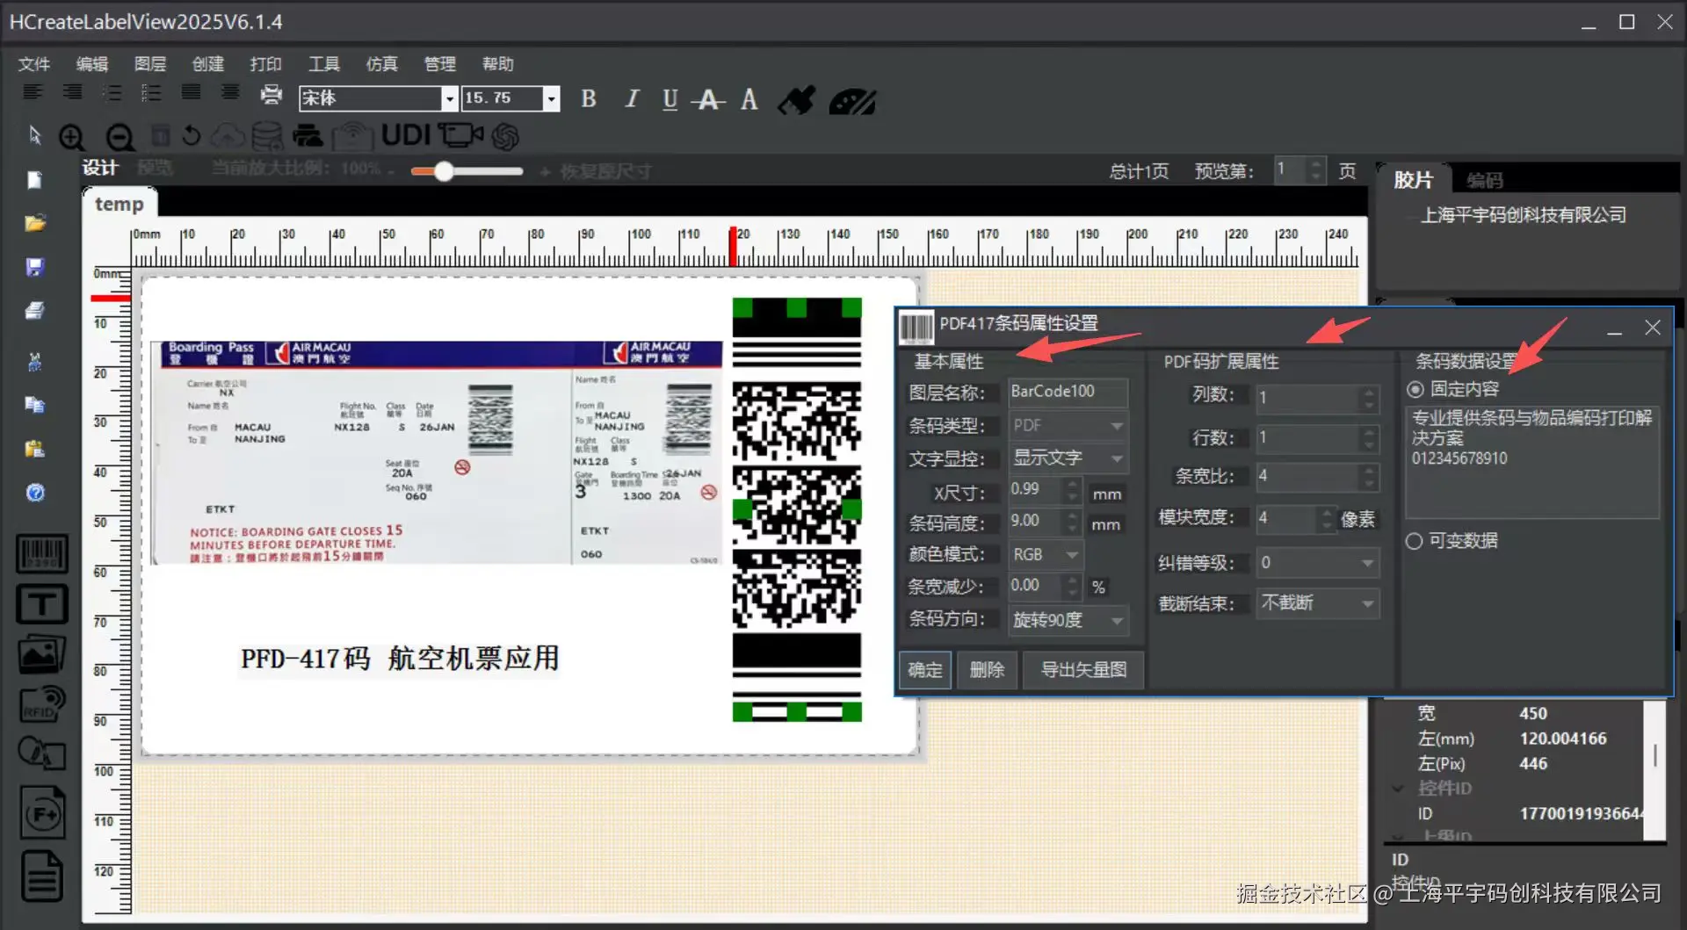Click the right-align text icon
The height and width of the screenshot is (930, 1687).
coord(73,92)
